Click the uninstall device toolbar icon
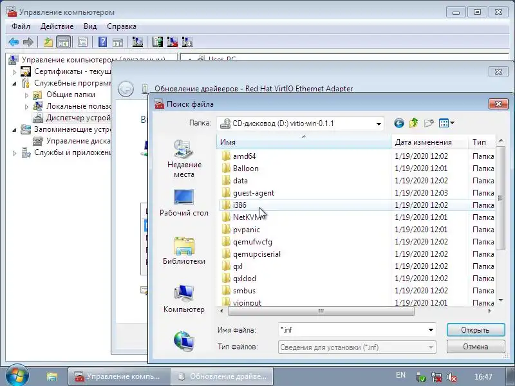This screenshot has width=515, height=386. (x=173, y=42)
